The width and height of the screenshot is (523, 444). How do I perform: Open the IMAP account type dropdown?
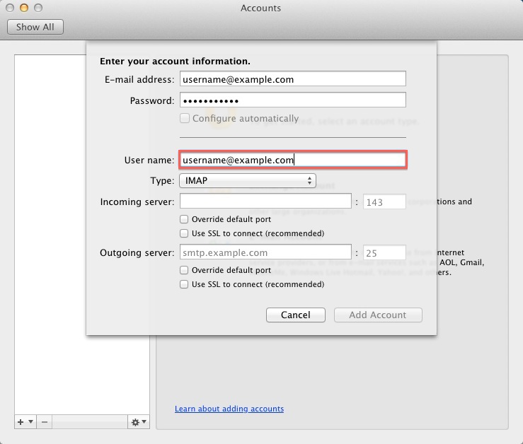(x=247, y=181)
